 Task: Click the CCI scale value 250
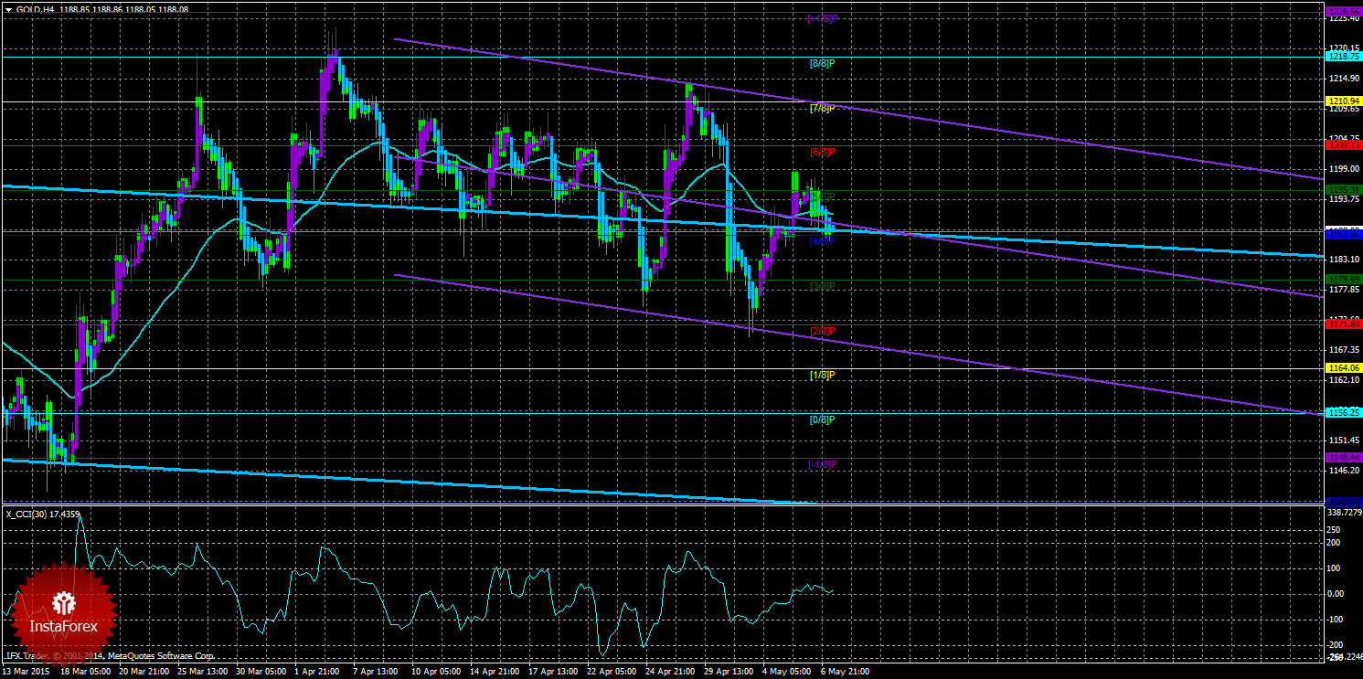[1335, 529]
